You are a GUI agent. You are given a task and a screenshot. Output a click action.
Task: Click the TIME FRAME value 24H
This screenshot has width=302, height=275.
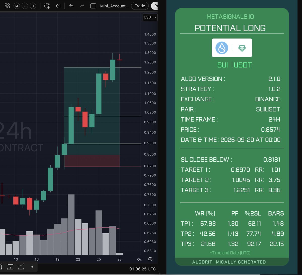point(275,119)
